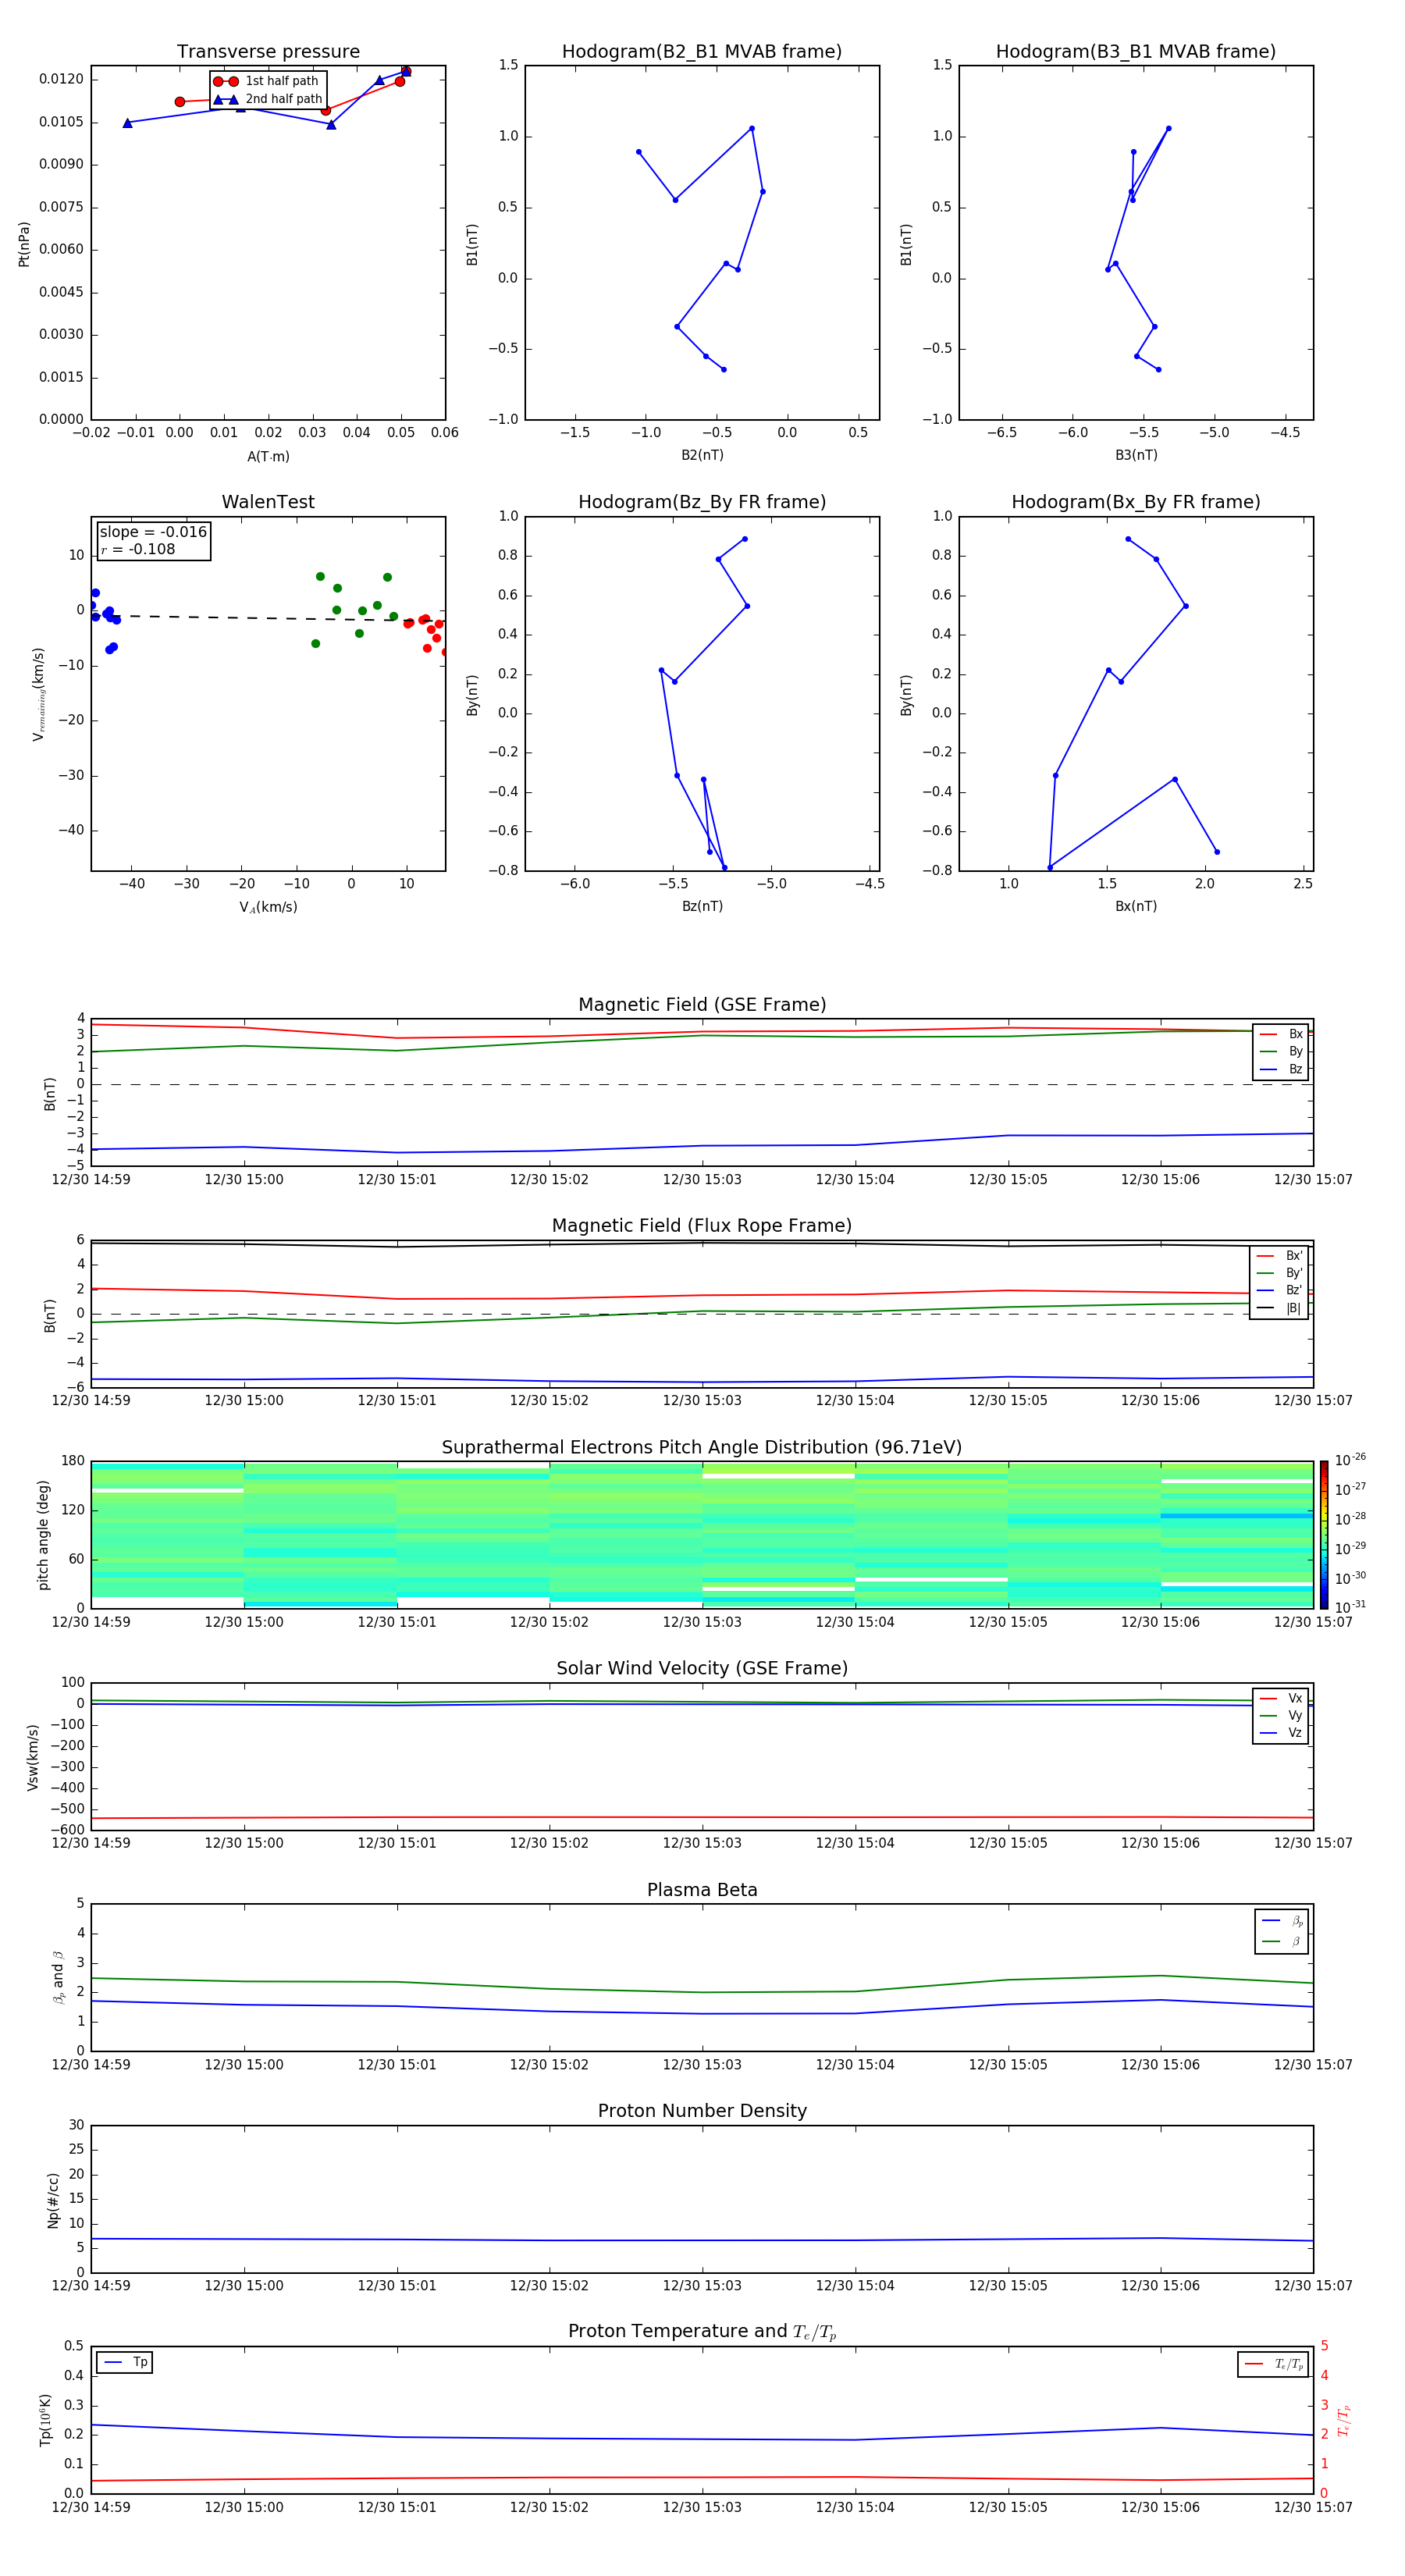Click the dashed regression line in WalenTest
Screen dimensions: 1405x2576
tap(268, 618)
